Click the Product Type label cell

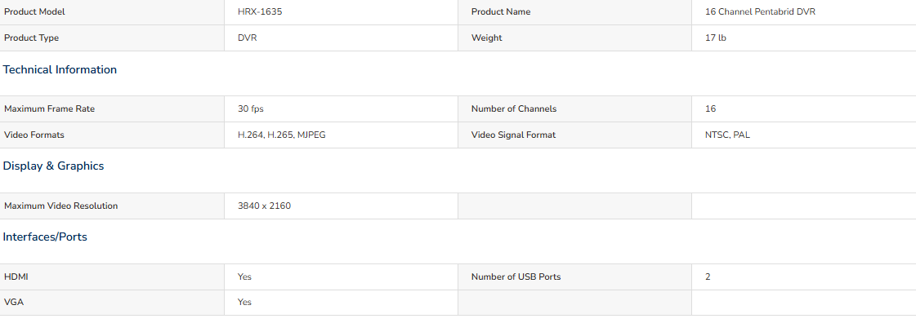click(x=112, y=38)
